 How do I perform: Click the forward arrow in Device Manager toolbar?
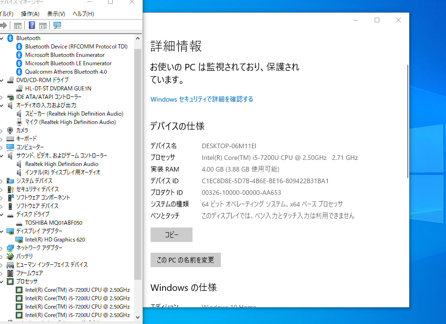click(3, 25)
